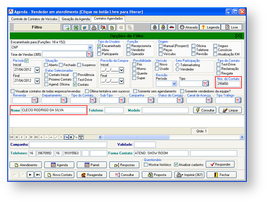Click the grid filter funnel icon
Viewport: 267px width, 202px height.
[x=81, y=137]
